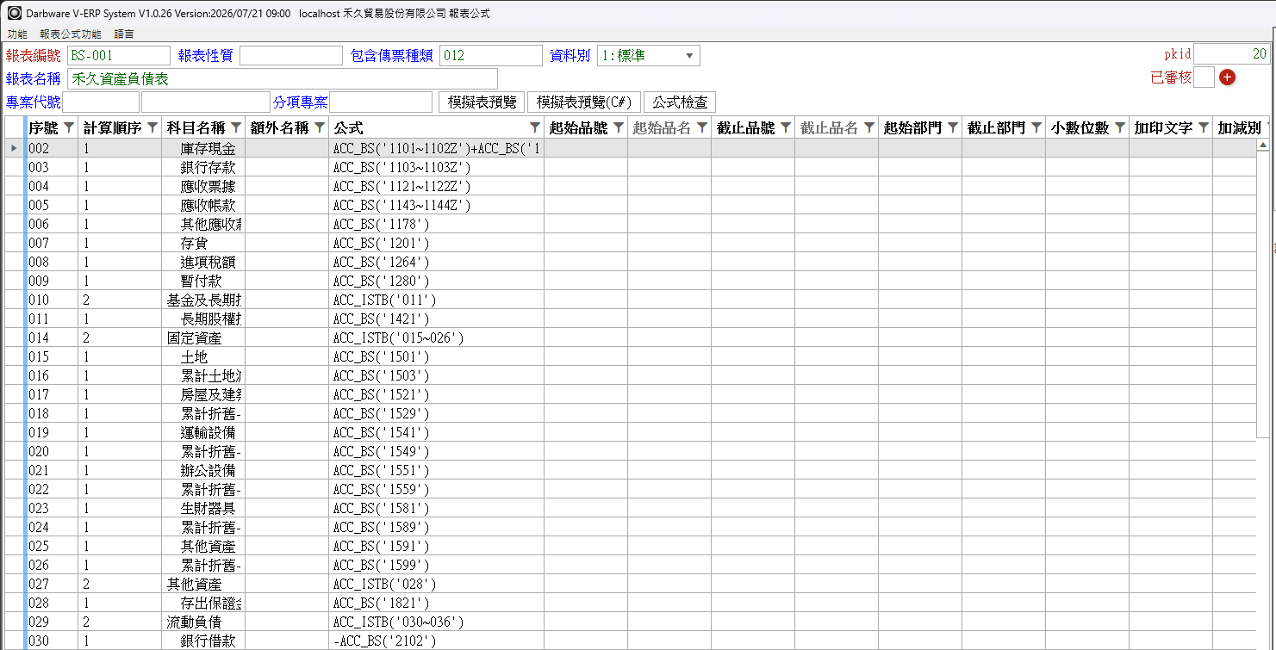Toggle the 已審核 checkbox
1276x650 pixels.
pyautogui.click(x=1204, y=77)
